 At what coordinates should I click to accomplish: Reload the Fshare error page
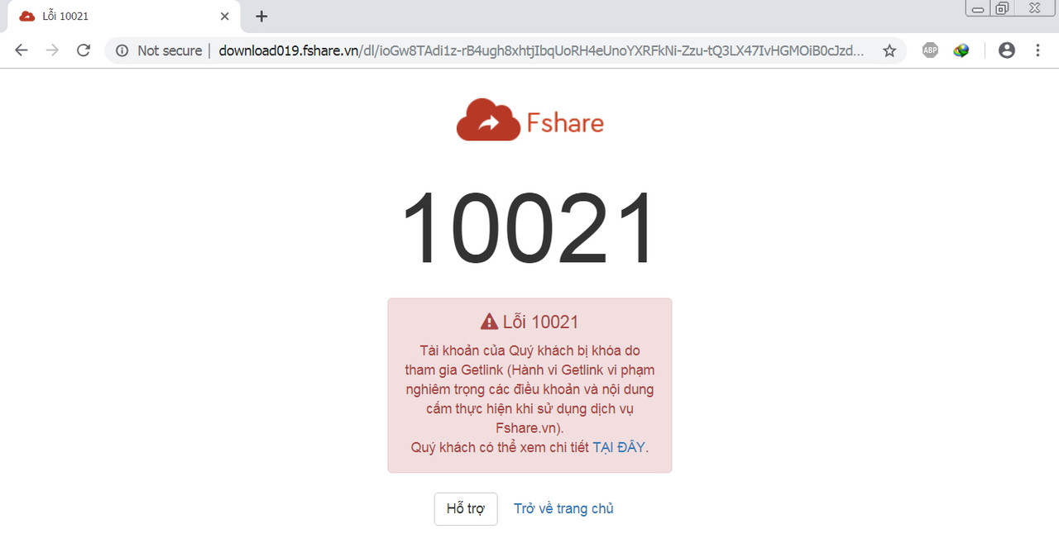(x=83, y=50)
